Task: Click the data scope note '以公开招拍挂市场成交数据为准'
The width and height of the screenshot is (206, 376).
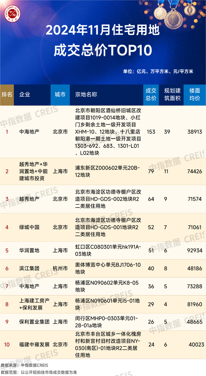Action: pyautogui.click(x=39, y=373)
